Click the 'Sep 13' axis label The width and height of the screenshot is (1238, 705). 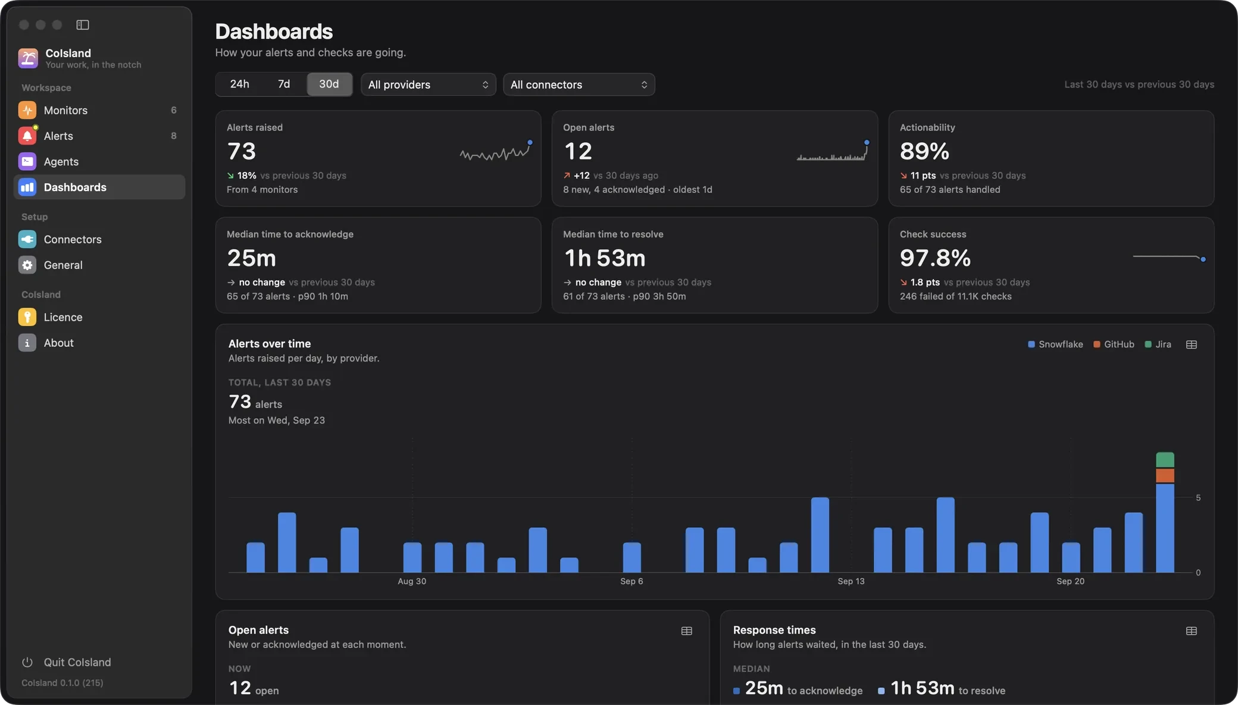[x=851, y=581]
